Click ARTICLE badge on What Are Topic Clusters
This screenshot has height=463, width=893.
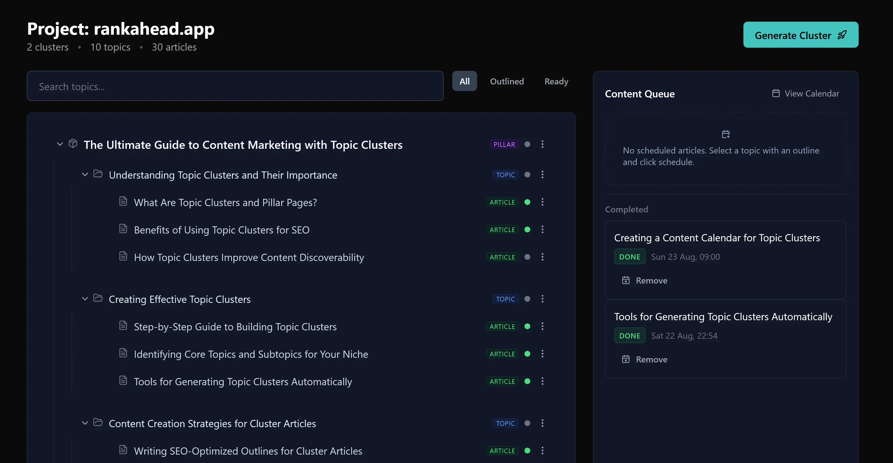click(x=502, y=202)
